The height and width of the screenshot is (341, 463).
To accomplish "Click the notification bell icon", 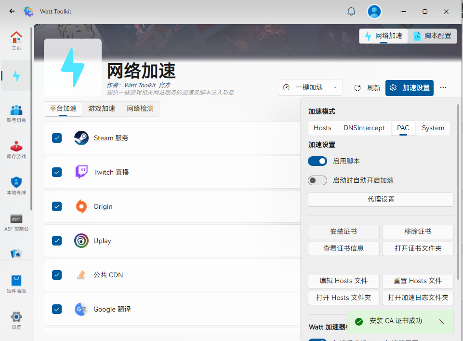I will point(351,12).
